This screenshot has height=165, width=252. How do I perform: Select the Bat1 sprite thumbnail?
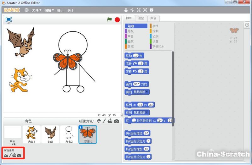50,134
